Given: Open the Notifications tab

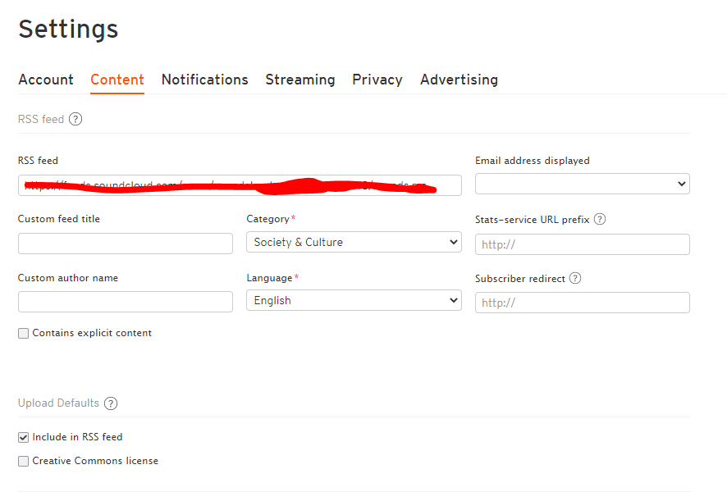Looking at the screenshot, I should (204, 80).
